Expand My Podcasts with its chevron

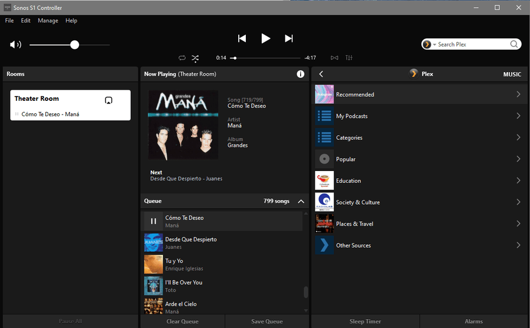coord(518,116)
